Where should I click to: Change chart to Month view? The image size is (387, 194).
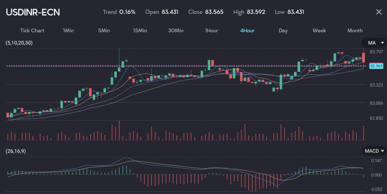pos(354,31)
